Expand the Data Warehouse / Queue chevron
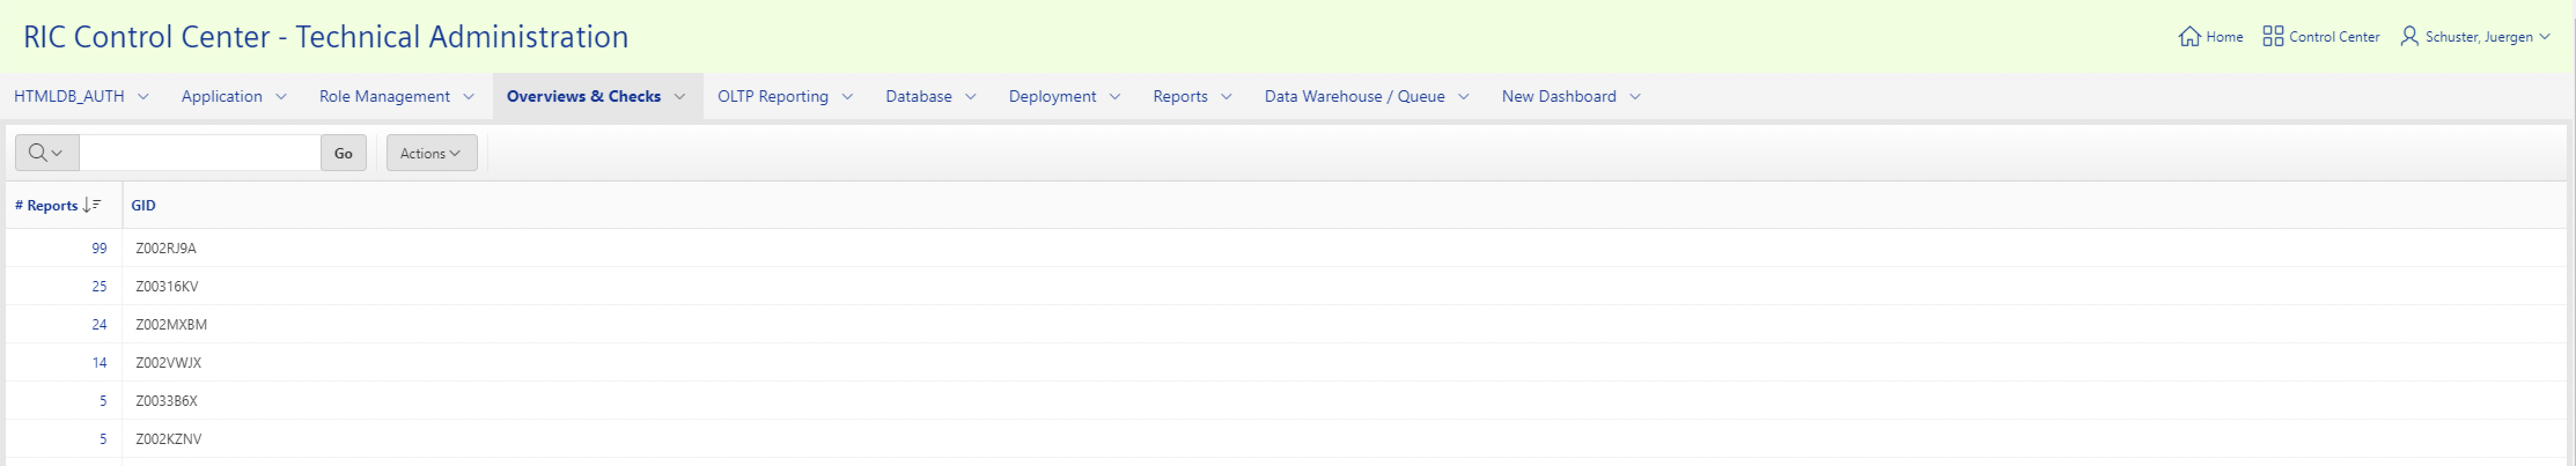Screen dimensions: 2576x466 pyautogui.click(x=1464, y=97)
